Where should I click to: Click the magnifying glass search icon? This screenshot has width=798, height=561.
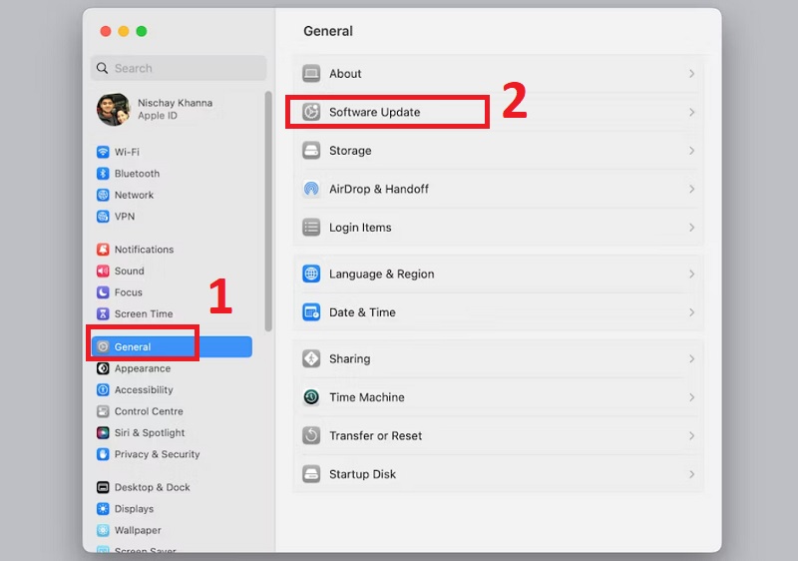pyautogui.click(x=103, y=68)
